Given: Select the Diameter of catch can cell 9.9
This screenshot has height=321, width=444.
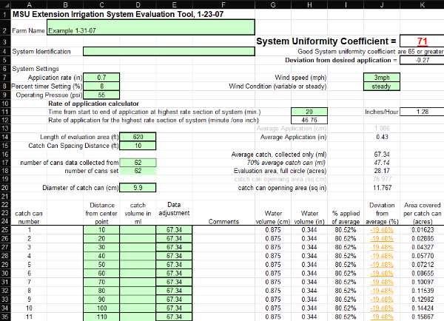Looking at the screenshot, I should point(138,188).
